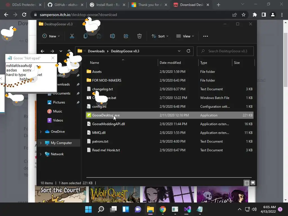Go back in File Explorer navigation

click(x=42, y=51)
